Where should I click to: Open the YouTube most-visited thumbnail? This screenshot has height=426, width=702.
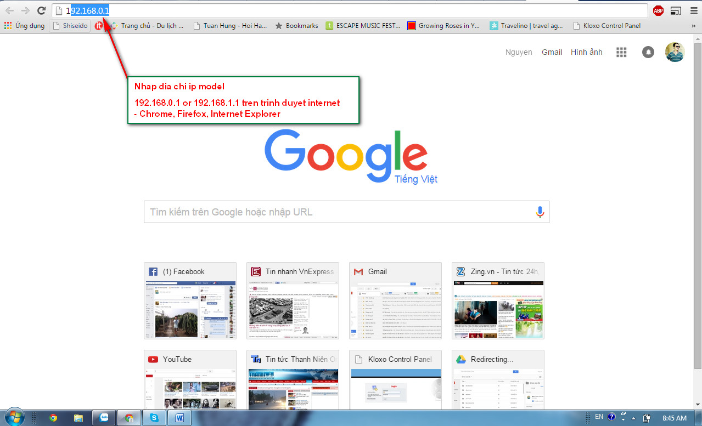[x=190, y=379]
